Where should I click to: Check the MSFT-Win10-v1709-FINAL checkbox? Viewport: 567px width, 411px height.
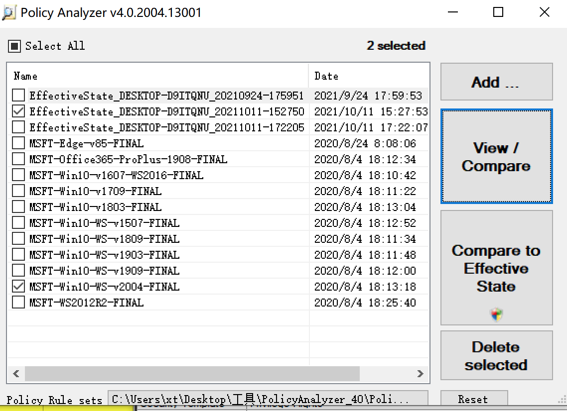[x=18, y=191]
